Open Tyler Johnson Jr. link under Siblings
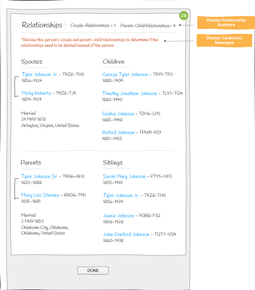This screenshot has height=290, width=255. (x=121, y=196)
